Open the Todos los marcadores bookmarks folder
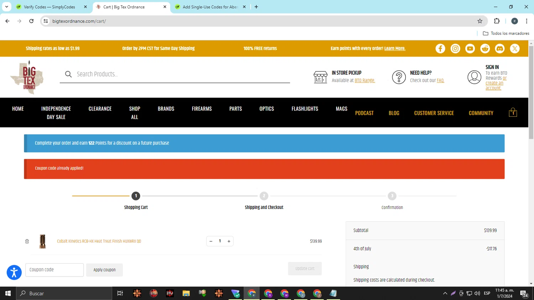The width and height of the screenshot is (534, 300). pyautogui.click(x=506, y=33)
